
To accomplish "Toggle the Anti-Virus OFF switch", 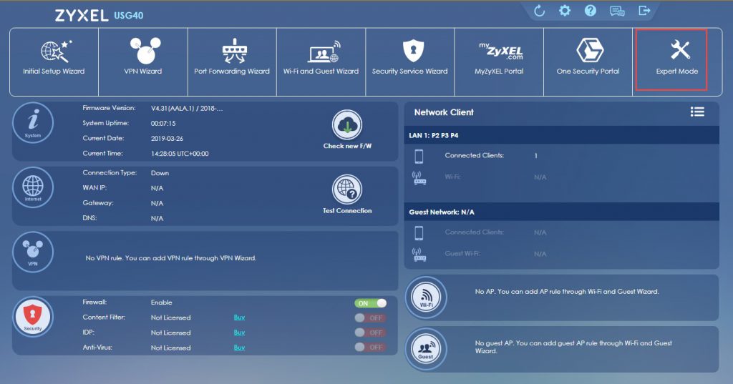I will pyautogui.click(x=371, y=347).
